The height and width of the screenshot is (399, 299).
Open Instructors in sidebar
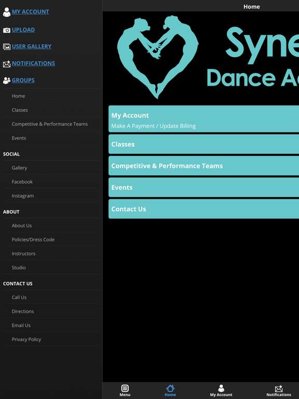click(51, 254)
